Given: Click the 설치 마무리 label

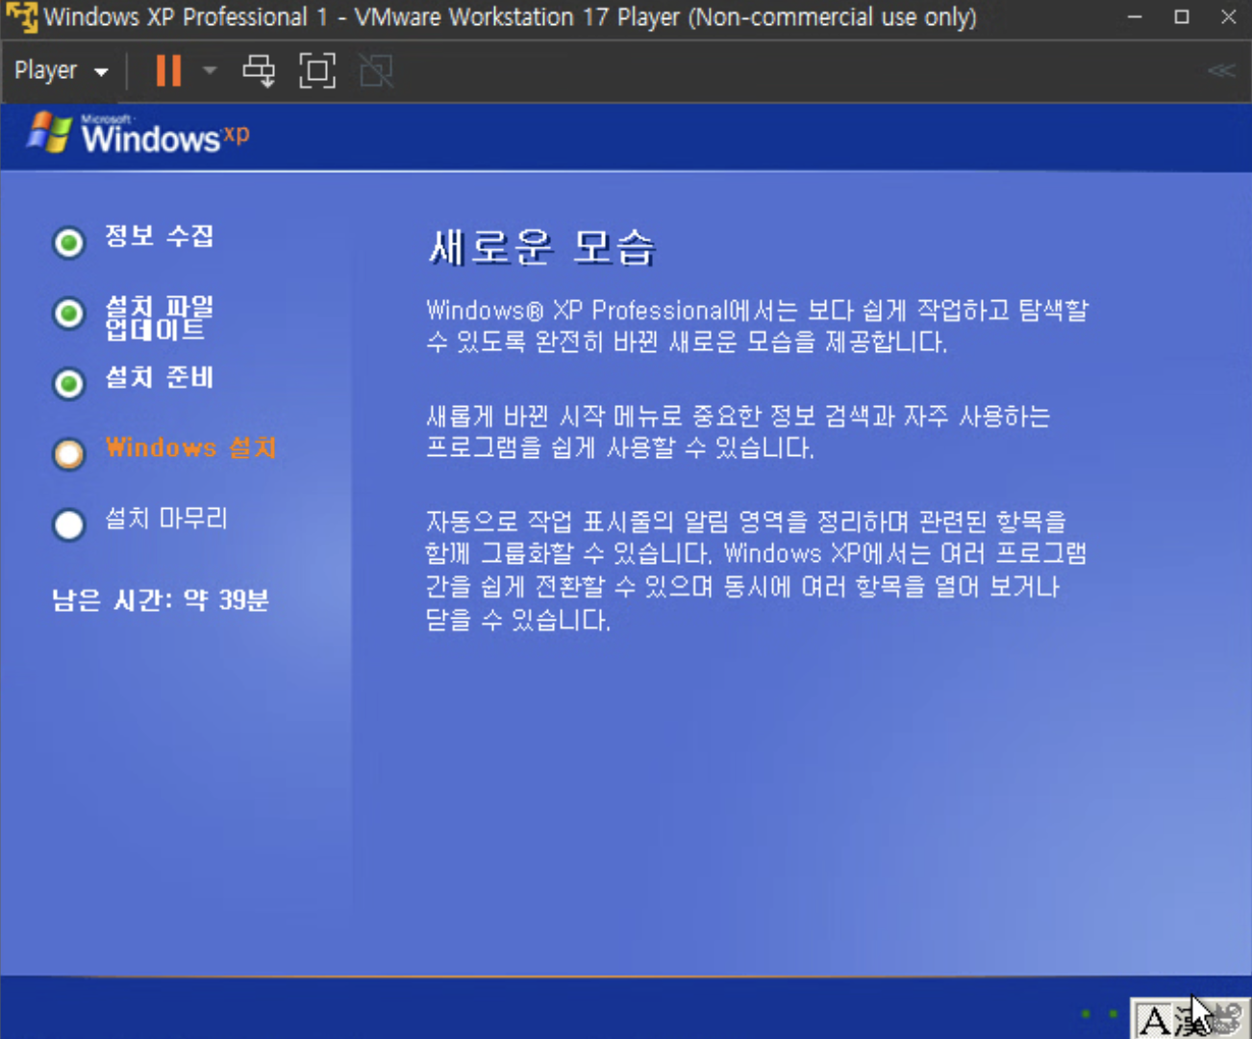Looking at the screenshot, I should point(166,519).
